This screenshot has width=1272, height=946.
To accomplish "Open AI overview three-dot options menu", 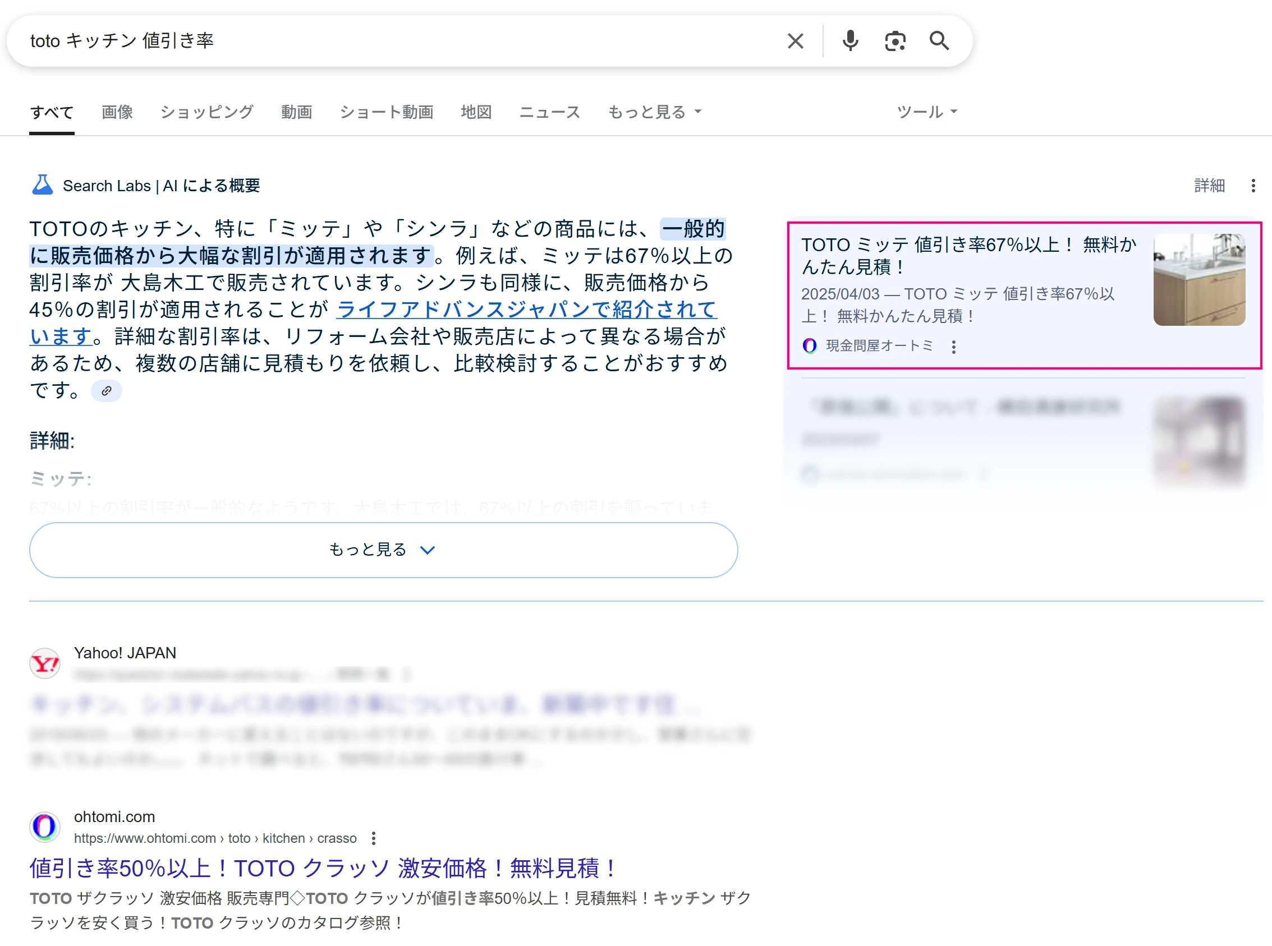I will 1253,186.
